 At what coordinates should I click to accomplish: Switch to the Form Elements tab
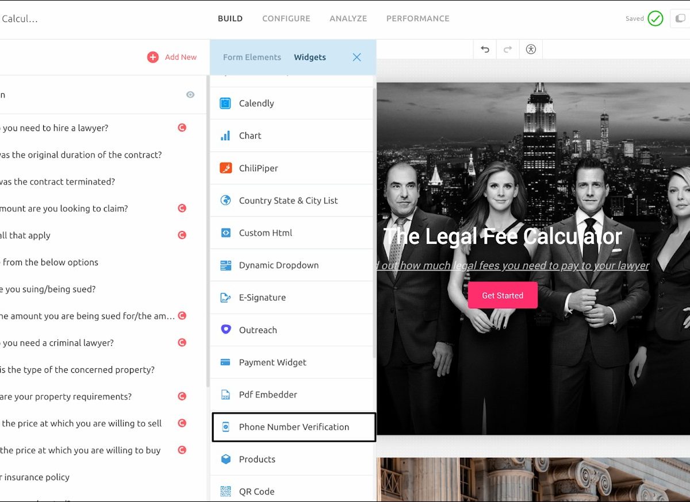pos(252,57)
